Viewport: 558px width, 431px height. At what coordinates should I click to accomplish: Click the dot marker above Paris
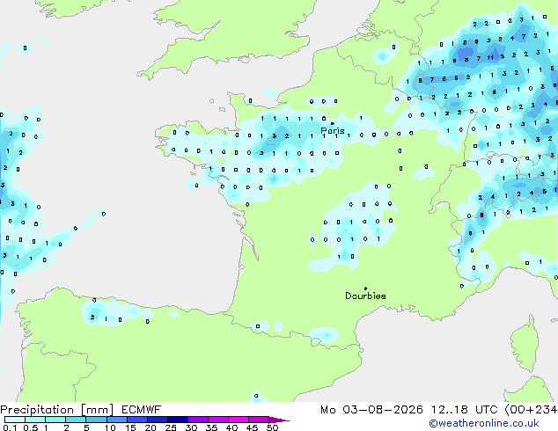point(333,123)
